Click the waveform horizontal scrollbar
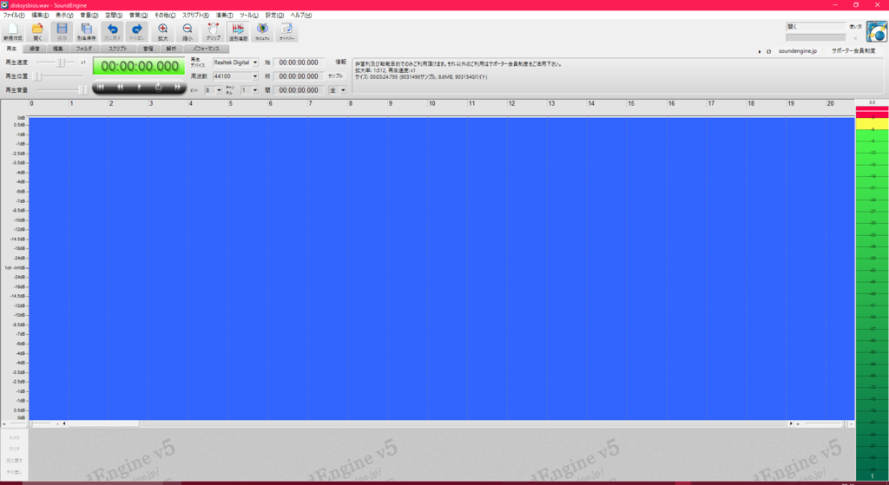 (427, 423)
